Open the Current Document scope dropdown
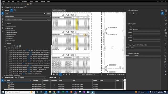The image size is (168, 94). [28, 16]
